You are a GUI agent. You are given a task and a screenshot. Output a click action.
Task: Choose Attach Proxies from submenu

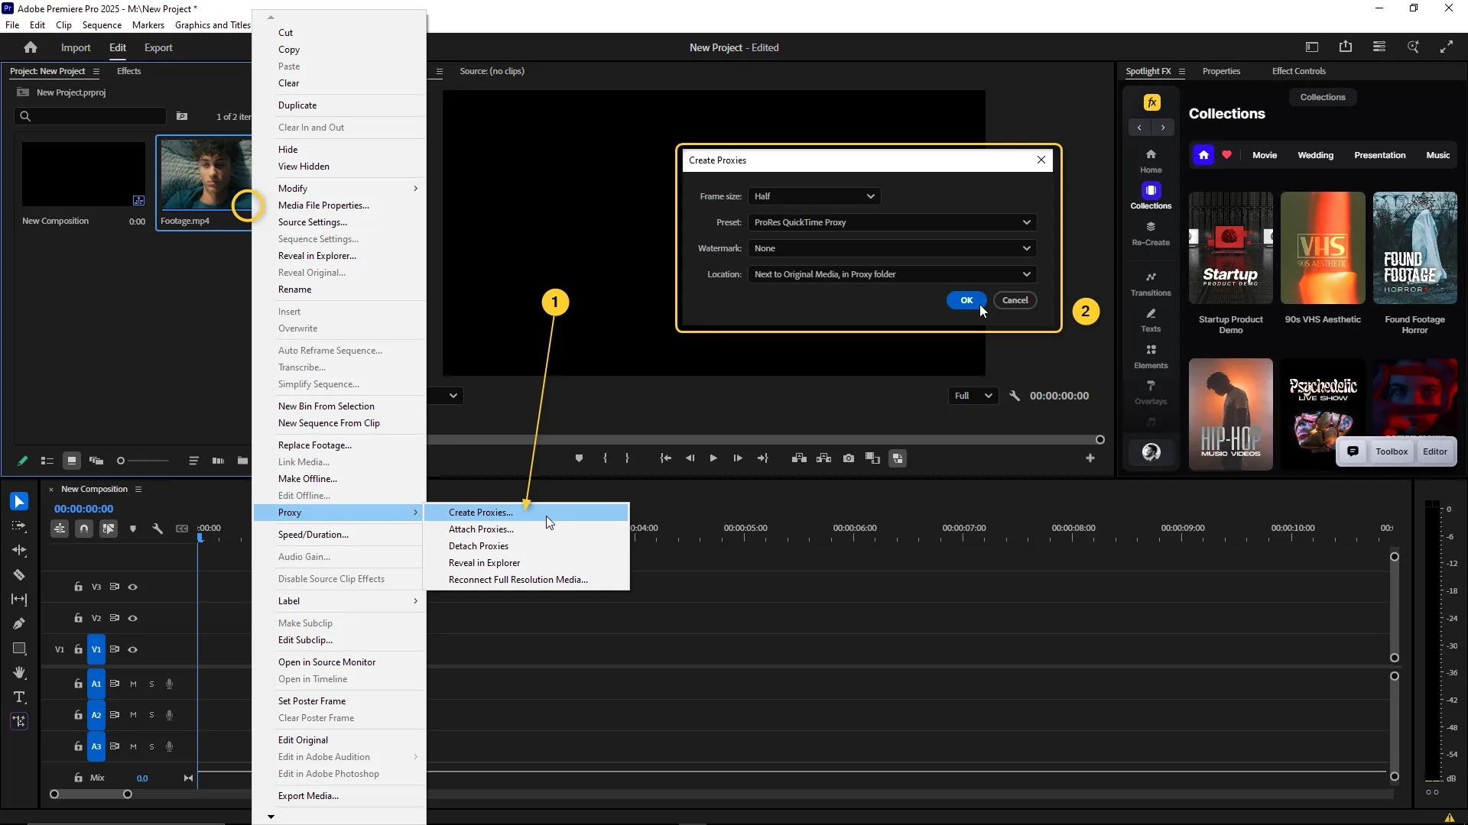point(527,529)
